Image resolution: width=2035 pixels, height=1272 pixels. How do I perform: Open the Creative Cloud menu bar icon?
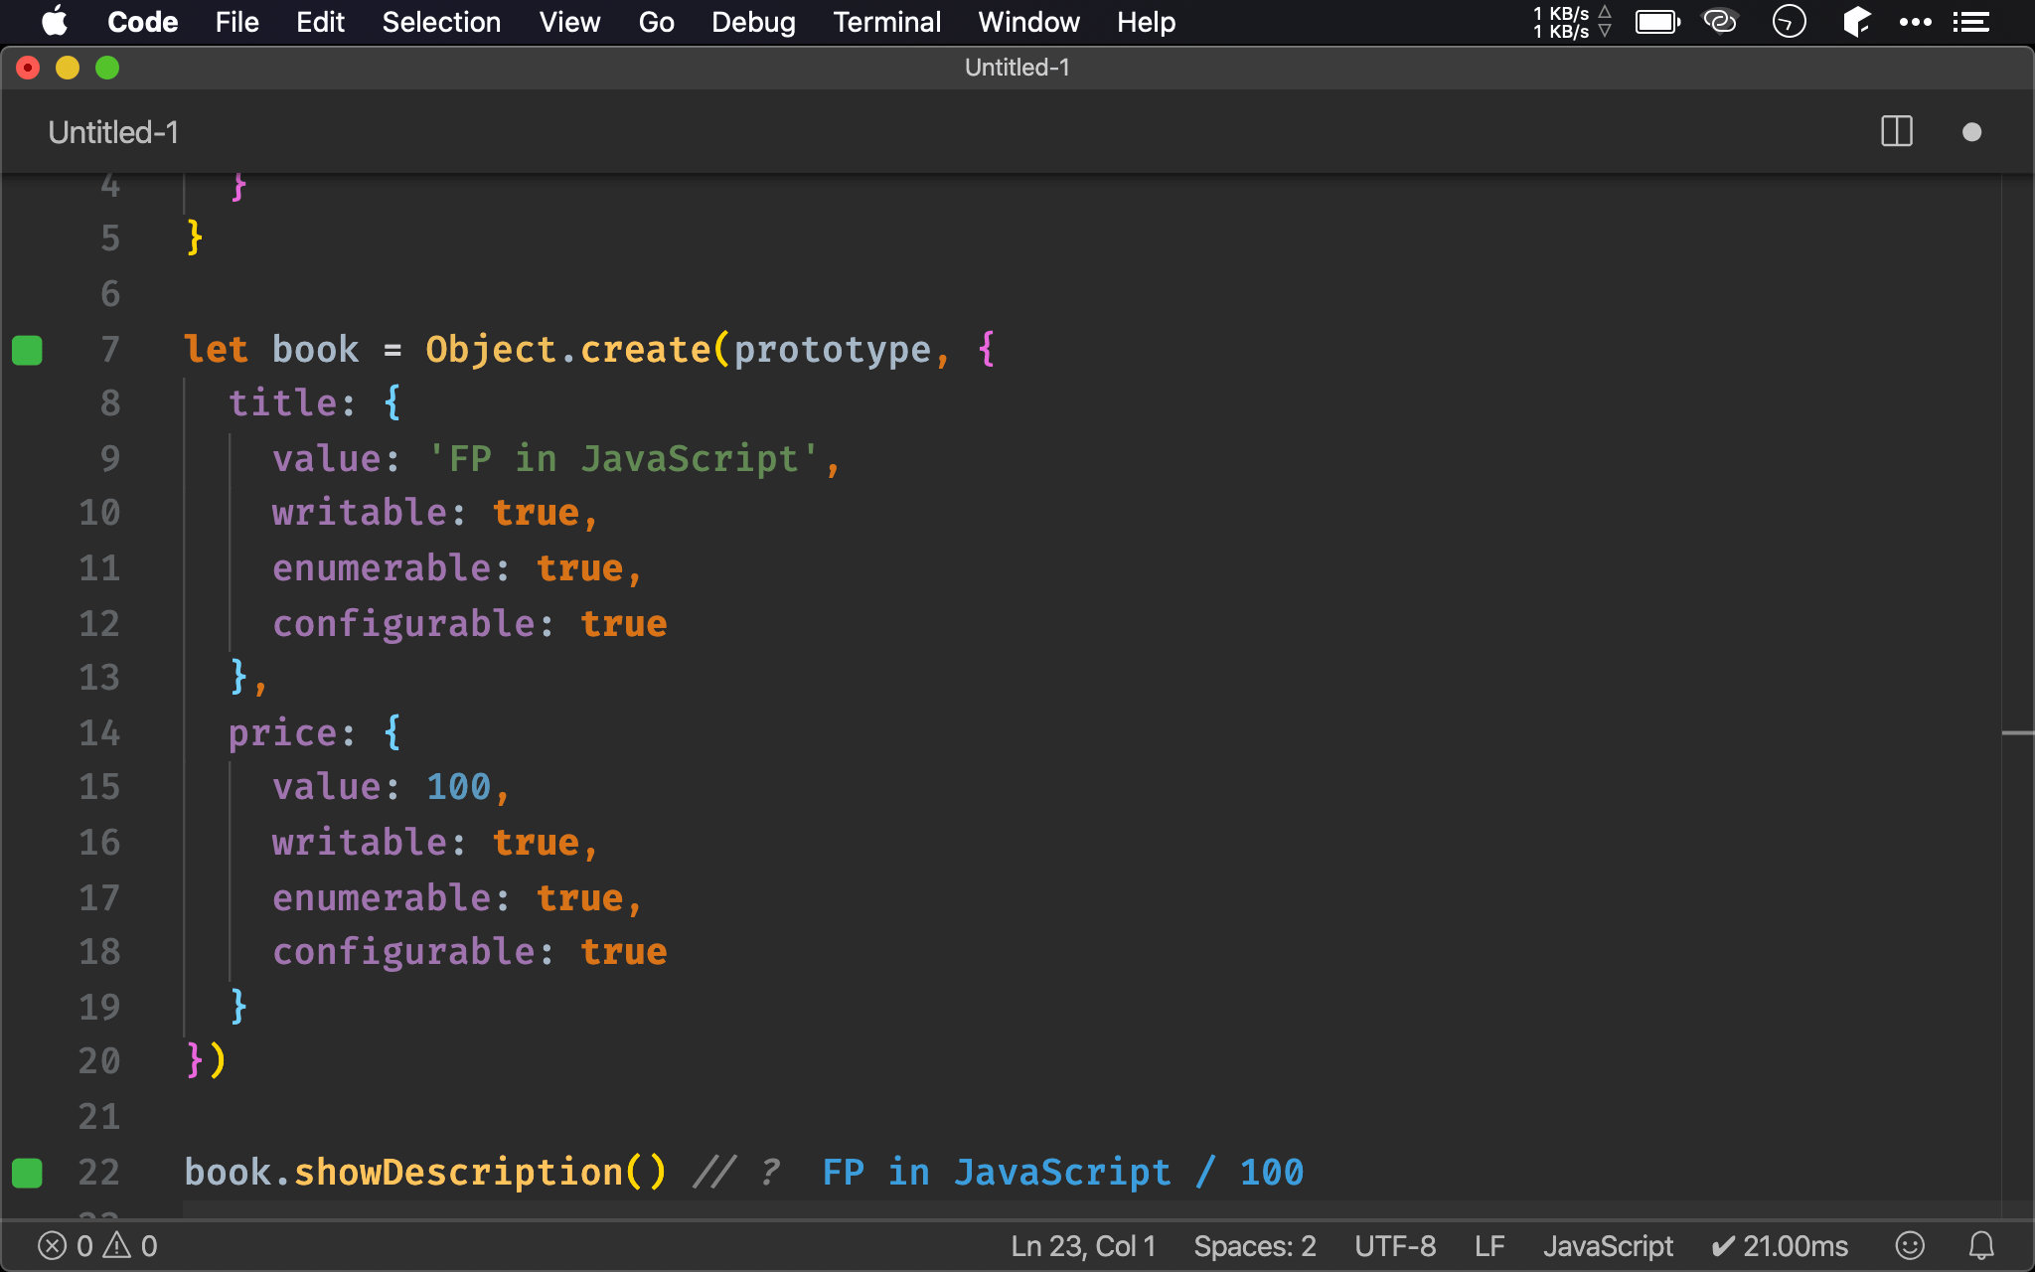point(1720,22)
